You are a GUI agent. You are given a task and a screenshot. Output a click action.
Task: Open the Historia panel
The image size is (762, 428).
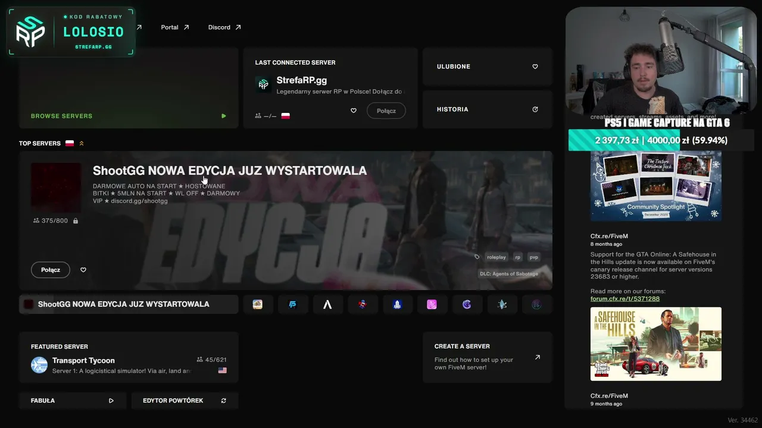pyautogui.click(x=488, y=109)
